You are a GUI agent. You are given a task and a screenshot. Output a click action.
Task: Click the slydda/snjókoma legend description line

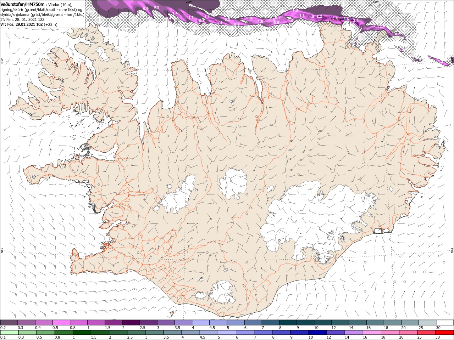pyautogui.click(x=42, y=15)
